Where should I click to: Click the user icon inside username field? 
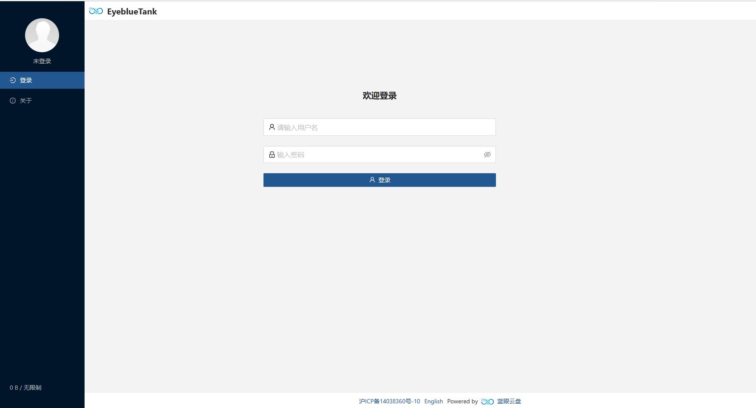[x=272, y=127]
